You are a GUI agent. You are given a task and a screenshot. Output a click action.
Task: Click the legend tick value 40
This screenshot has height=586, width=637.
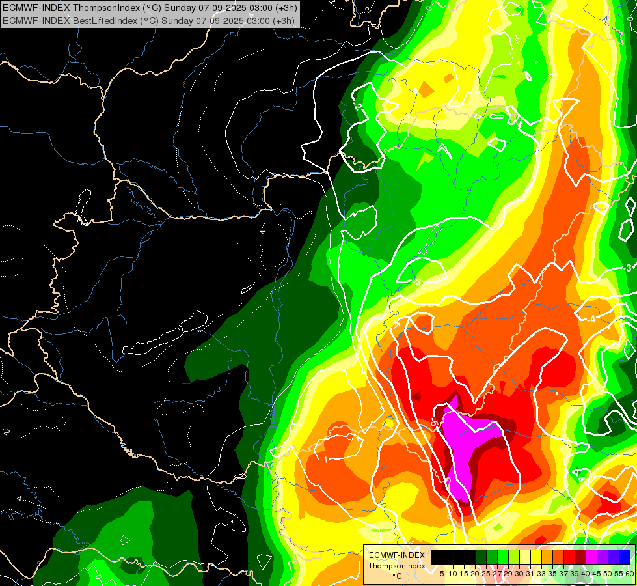[586, 574]
